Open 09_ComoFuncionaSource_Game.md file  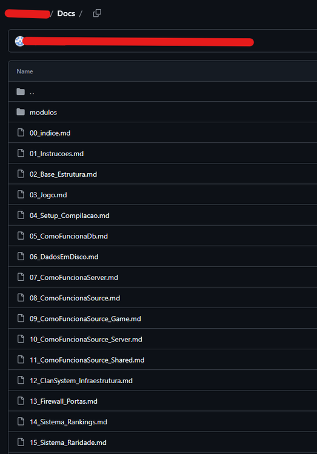(x=85, y=319)
